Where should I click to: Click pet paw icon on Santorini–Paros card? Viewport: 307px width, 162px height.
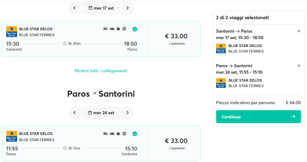pyautogui.click(x=118, y=29)
